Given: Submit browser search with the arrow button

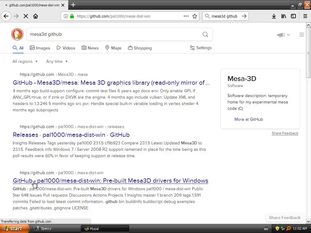Looking at the screenshot, I should 244,16.
